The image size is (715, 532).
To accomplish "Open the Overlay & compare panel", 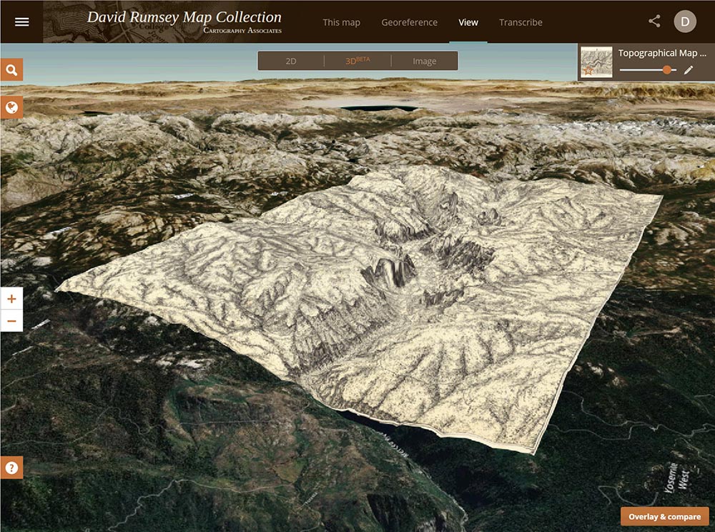I will [664, 516].
